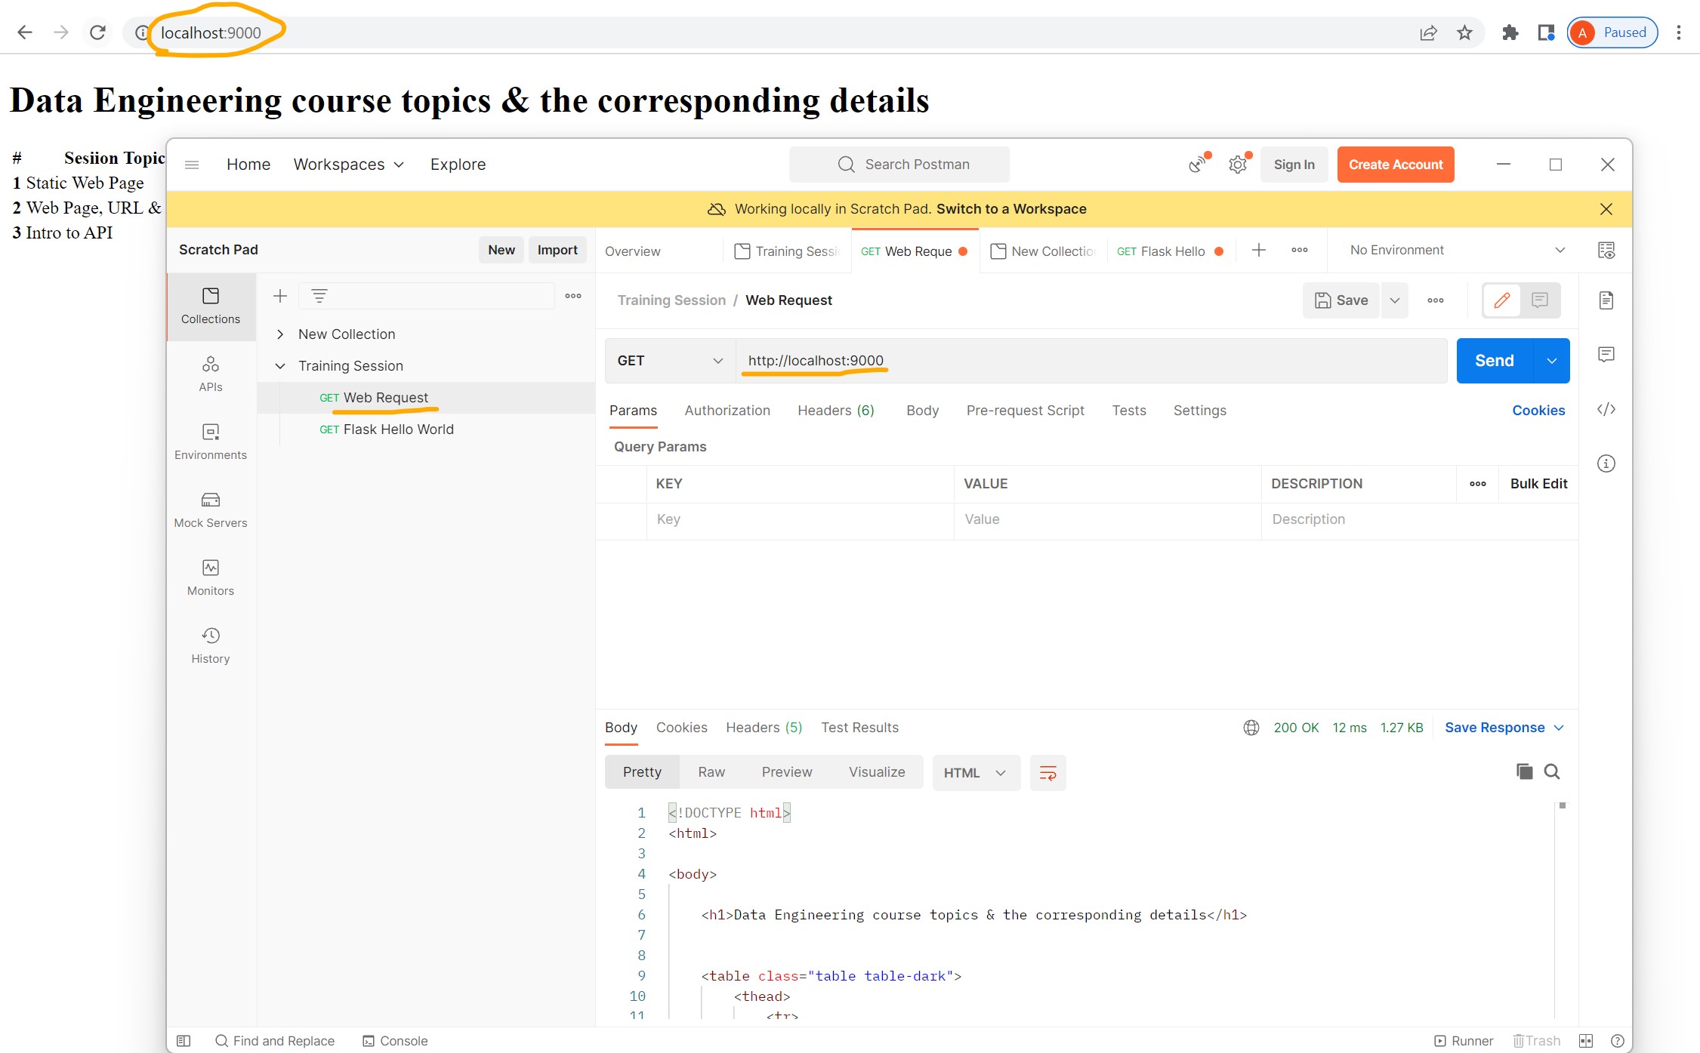Open the Postman Console at the bottom

(x=395, y=1040)
